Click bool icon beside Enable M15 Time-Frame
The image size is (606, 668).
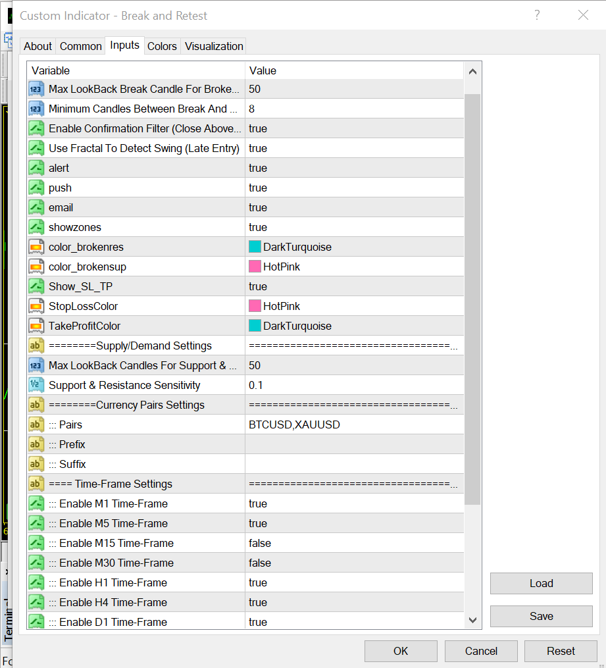click(x=36, y=543)
